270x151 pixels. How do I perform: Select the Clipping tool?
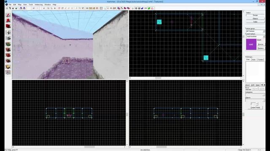tap(8, 67)
